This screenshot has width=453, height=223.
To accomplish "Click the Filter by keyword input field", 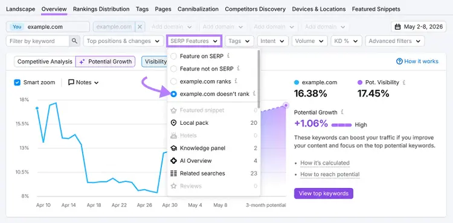I will (x=37, y=41).
